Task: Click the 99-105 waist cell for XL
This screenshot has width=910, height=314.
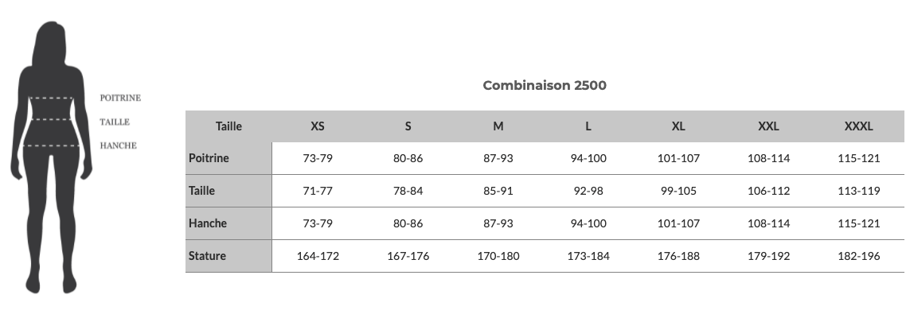Action: tap(678, 191)
